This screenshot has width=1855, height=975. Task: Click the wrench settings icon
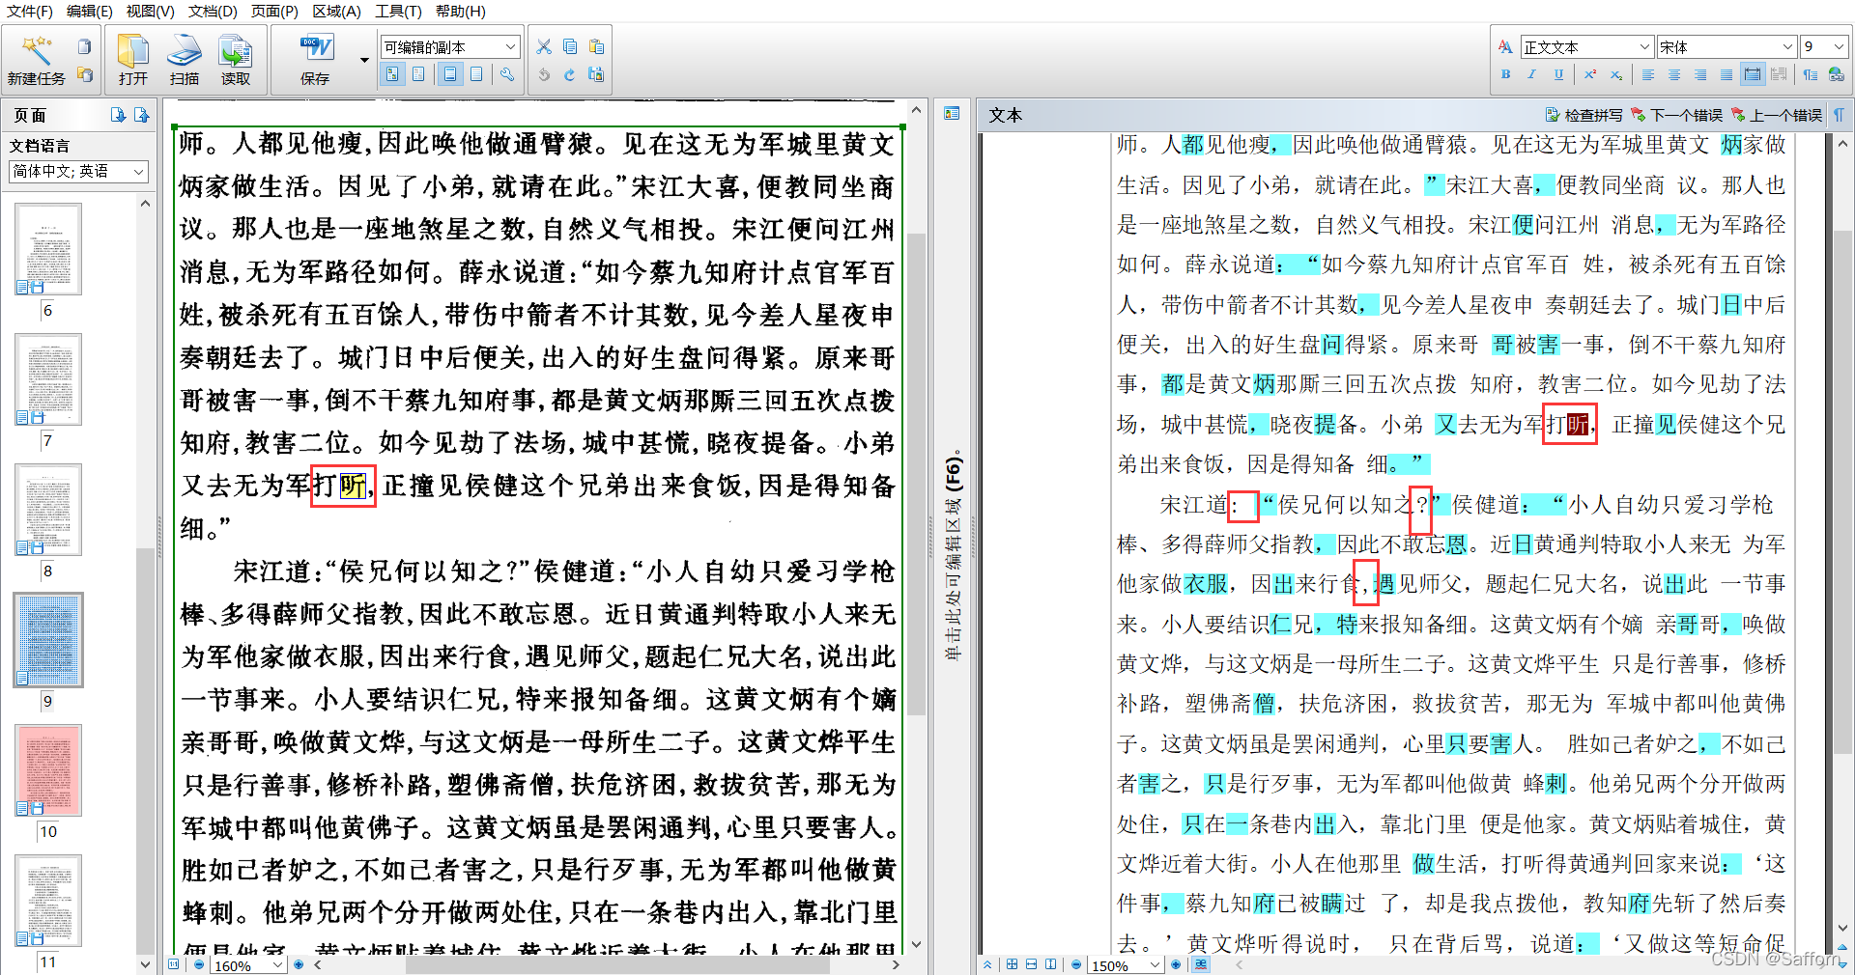click(x=506, y=74)
